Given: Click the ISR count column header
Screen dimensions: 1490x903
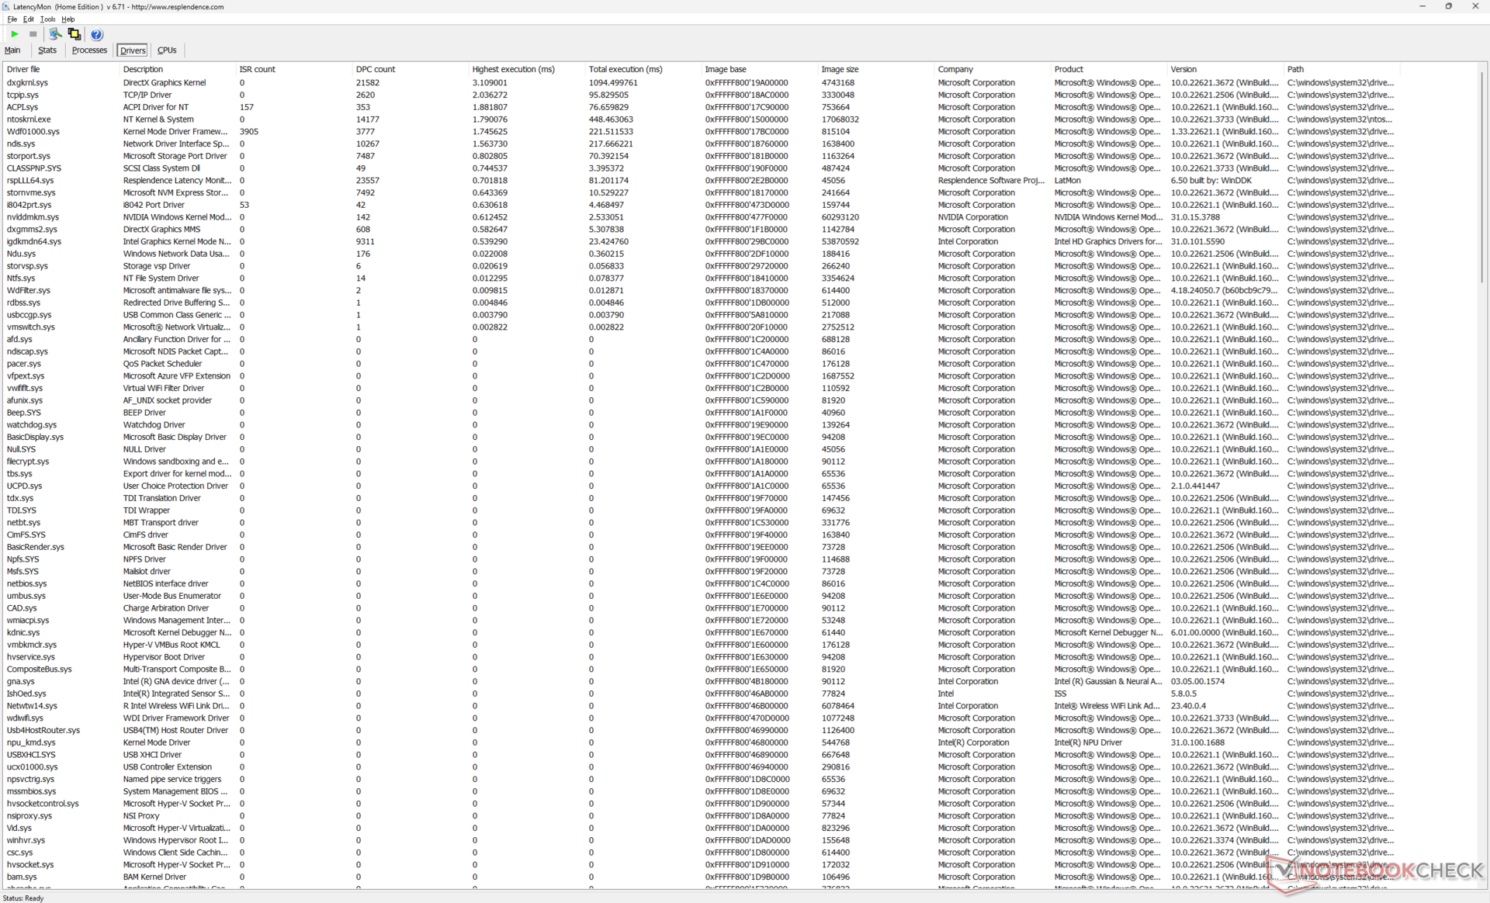Looking at the screenshot, I should [x=257, y=69].
